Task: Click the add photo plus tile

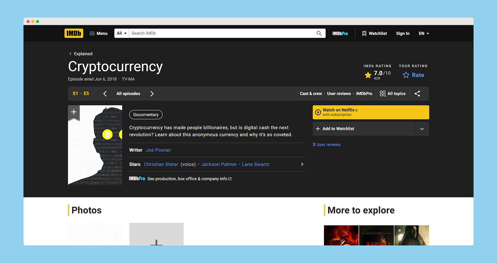Action: [156, 234]
